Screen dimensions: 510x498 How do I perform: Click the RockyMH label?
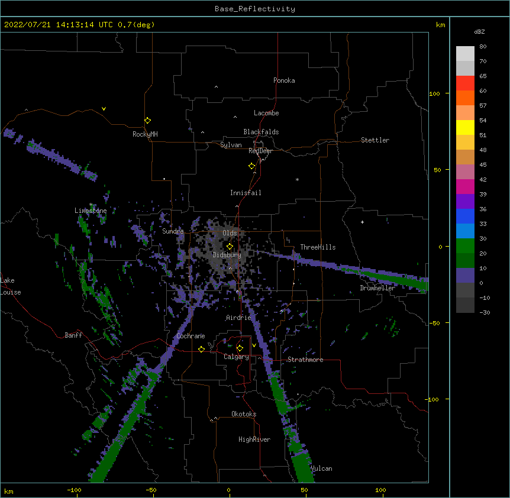[145, 134]
